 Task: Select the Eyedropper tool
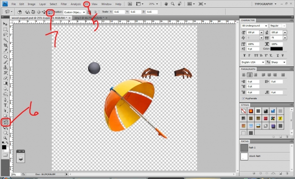[x=5, y=51]
